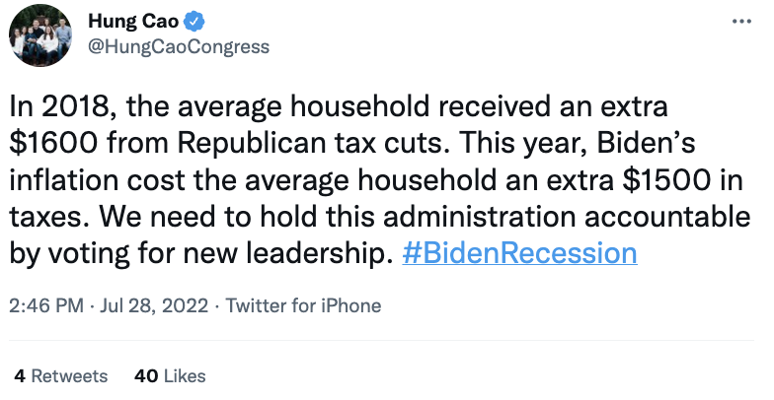The height and width of the screenshot is (400, 774).
Task: Click the like count number 40
Action: pyautogui.click(x=146, y=376)
